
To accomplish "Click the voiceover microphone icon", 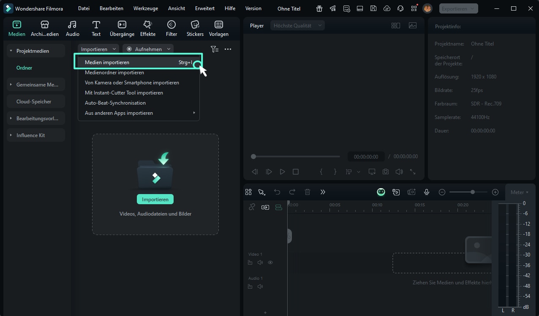I will click(427, 192).
